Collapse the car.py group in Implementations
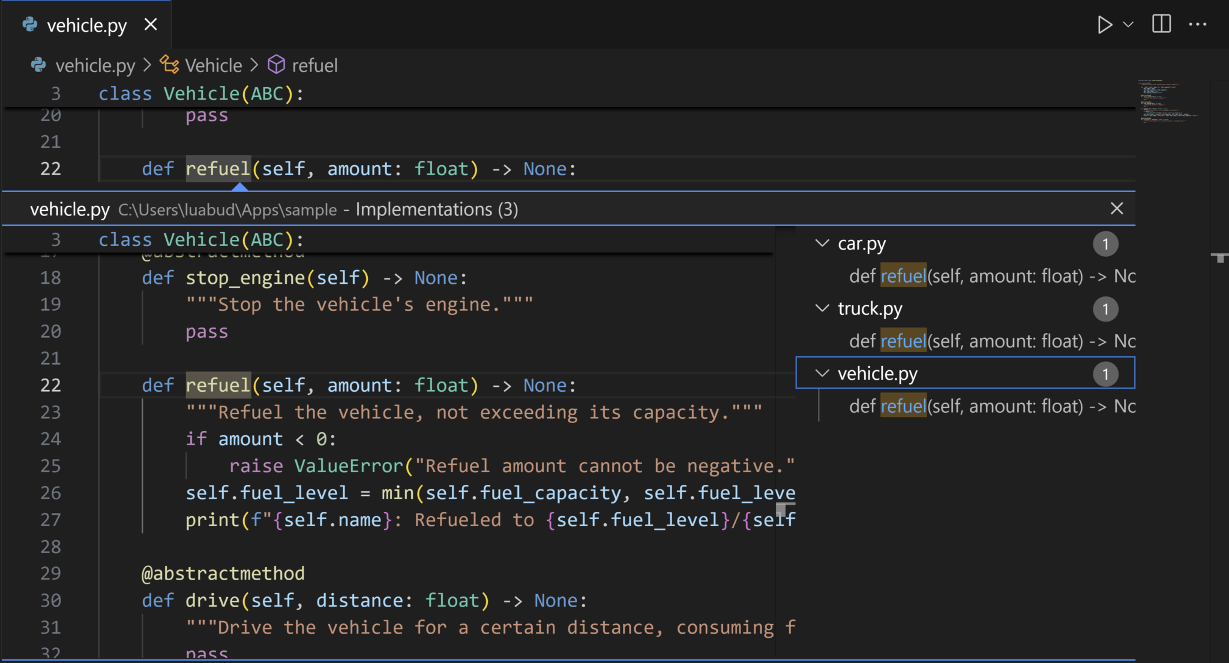The width and height of the screenshot is (1229, 663). 822,244
